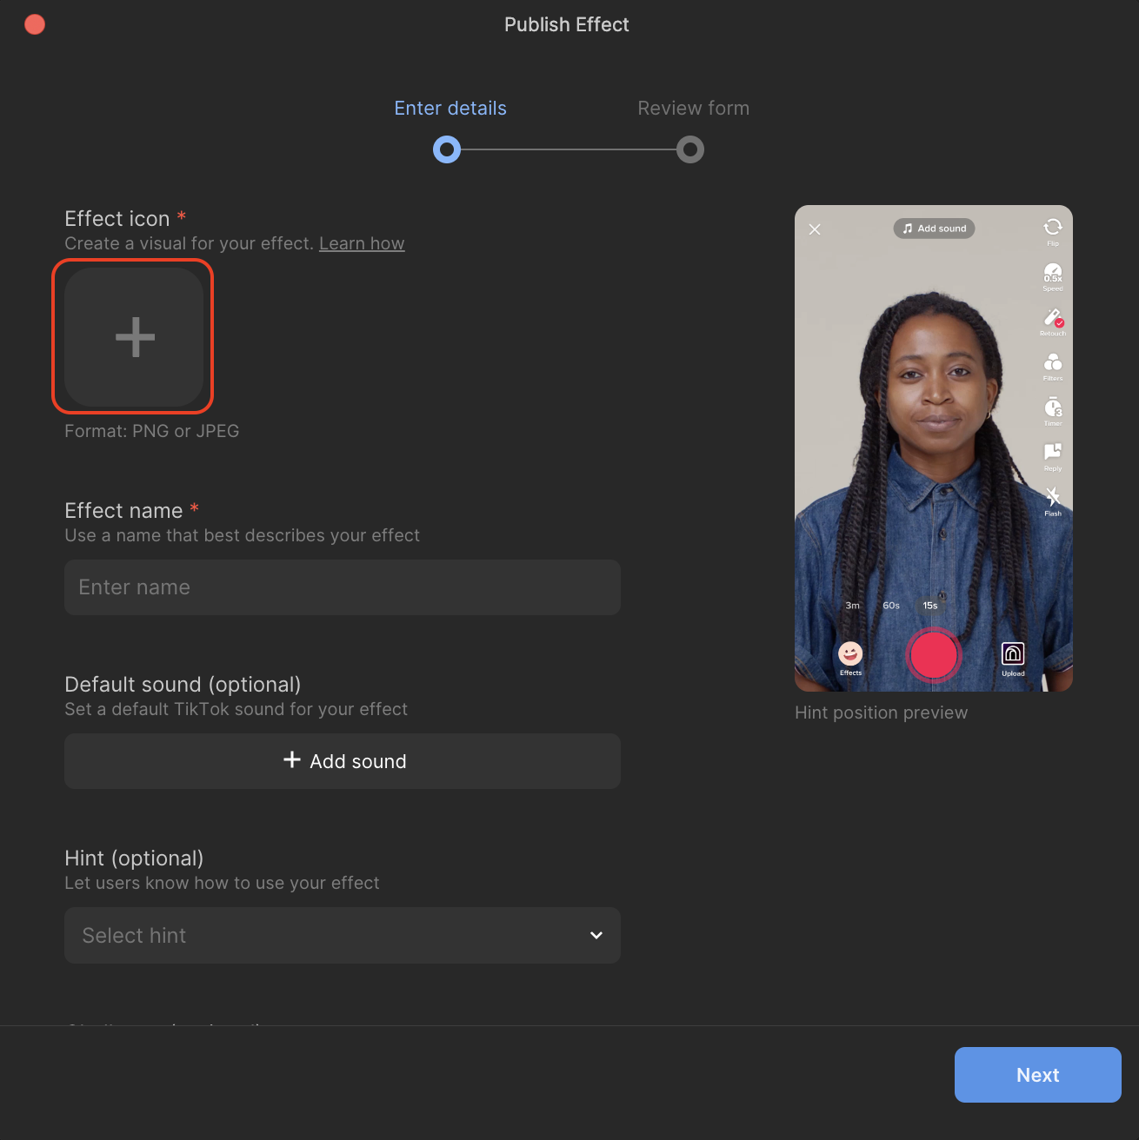Image resolution: width=1139 pixels, height=1140 pixels.
Task: Click the Review form step circle
Action: point(690,149)
